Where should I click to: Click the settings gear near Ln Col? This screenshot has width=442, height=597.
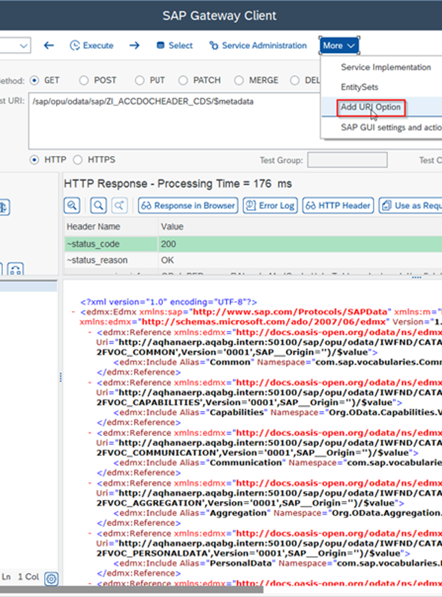51,579
